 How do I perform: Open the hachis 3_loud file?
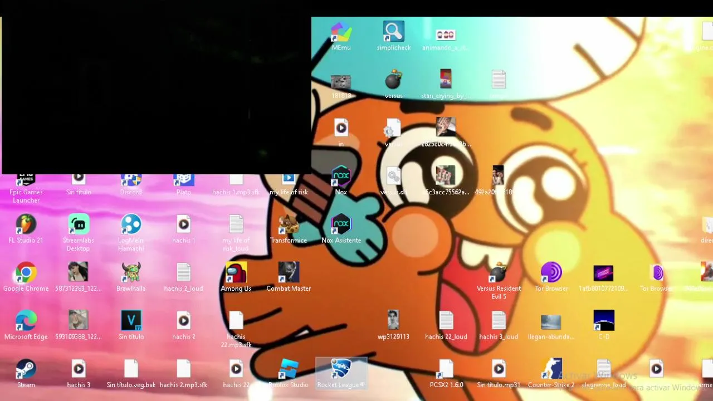(x=499, y=325)
